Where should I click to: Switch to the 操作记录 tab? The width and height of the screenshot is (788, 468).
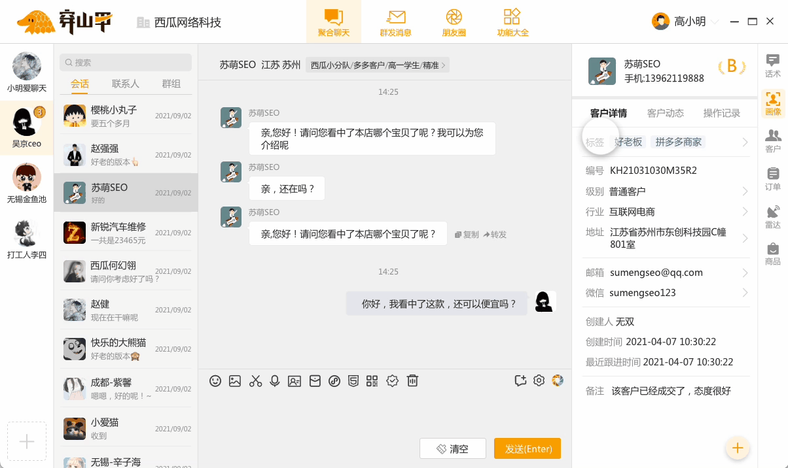coord(721,113)
